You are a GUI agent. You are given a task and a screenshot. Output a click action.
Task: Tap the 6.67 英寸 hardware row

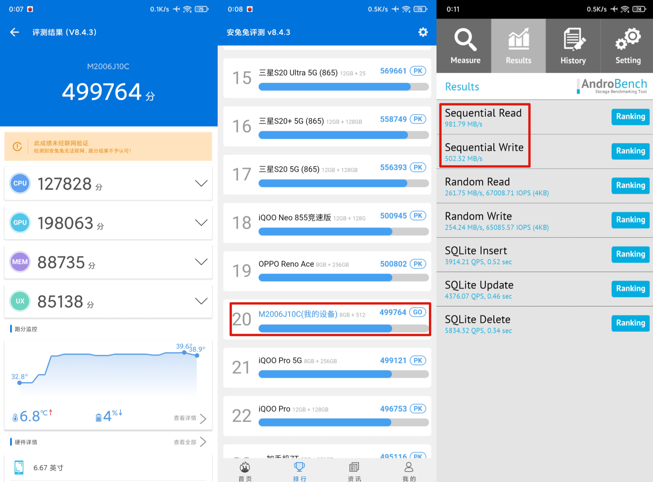108,468
